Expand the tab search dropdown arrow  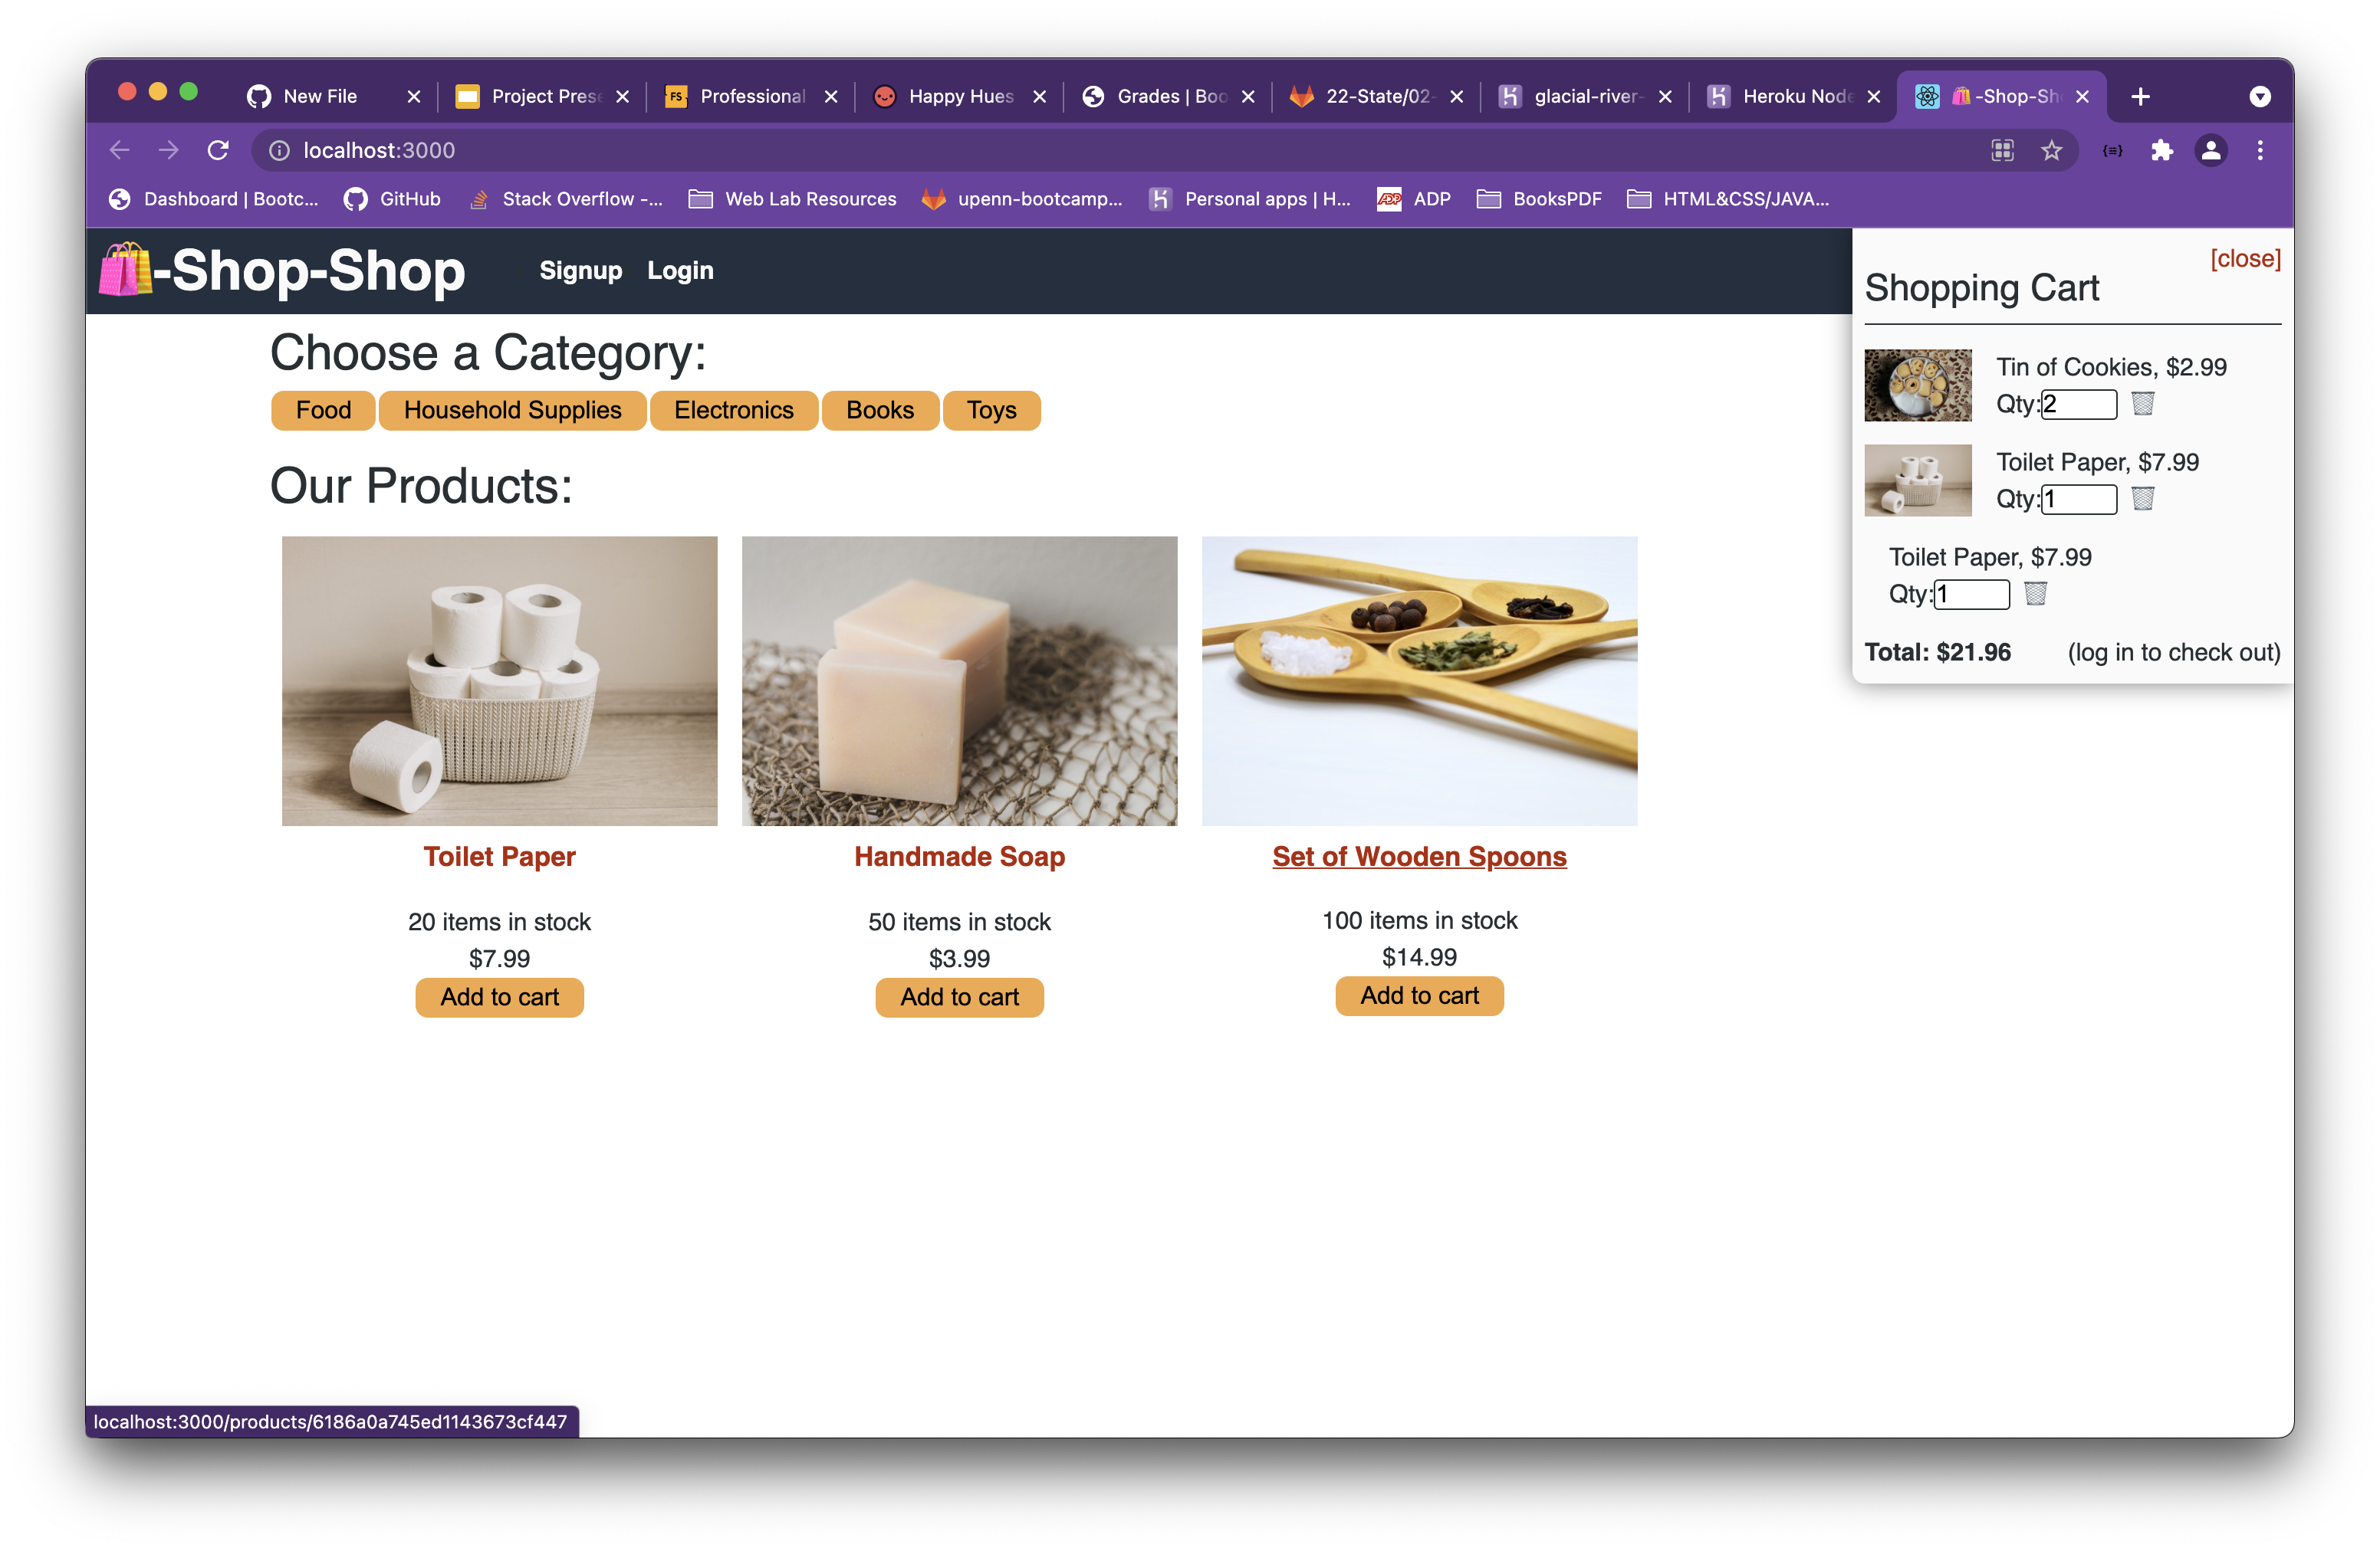tap(2259, 97)
